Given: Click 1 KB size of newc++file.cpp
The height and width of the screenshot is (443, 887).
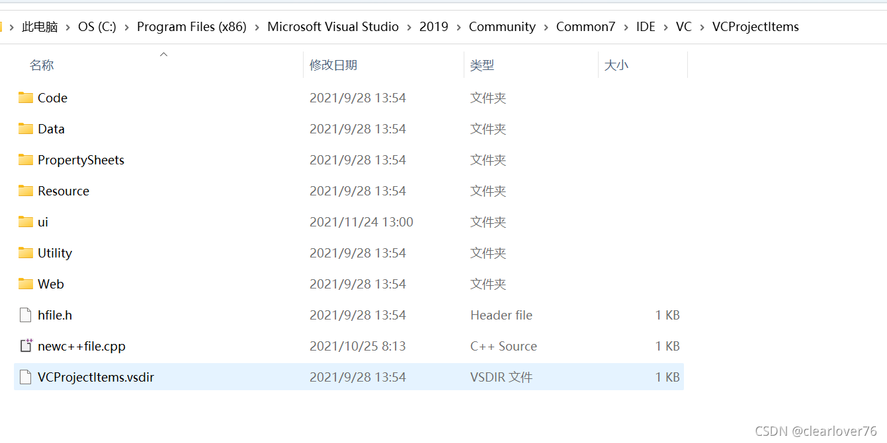Looking at the screenshot, I should pyautogui.click(x=667, y=346).
